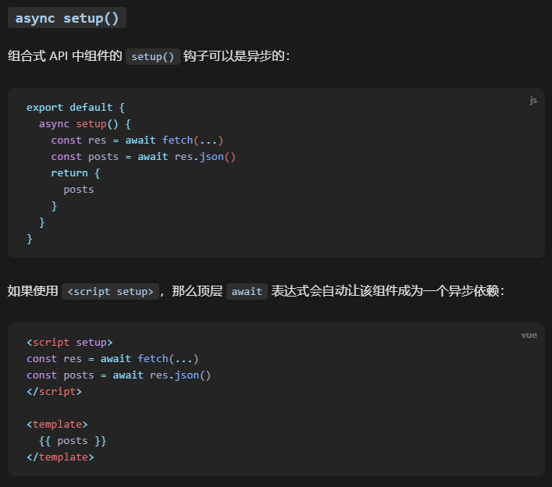Viewport: 552px width, 487px height.
Task: Click the inline "setup()" code in the first paragraph
Action: pos(153,57)
